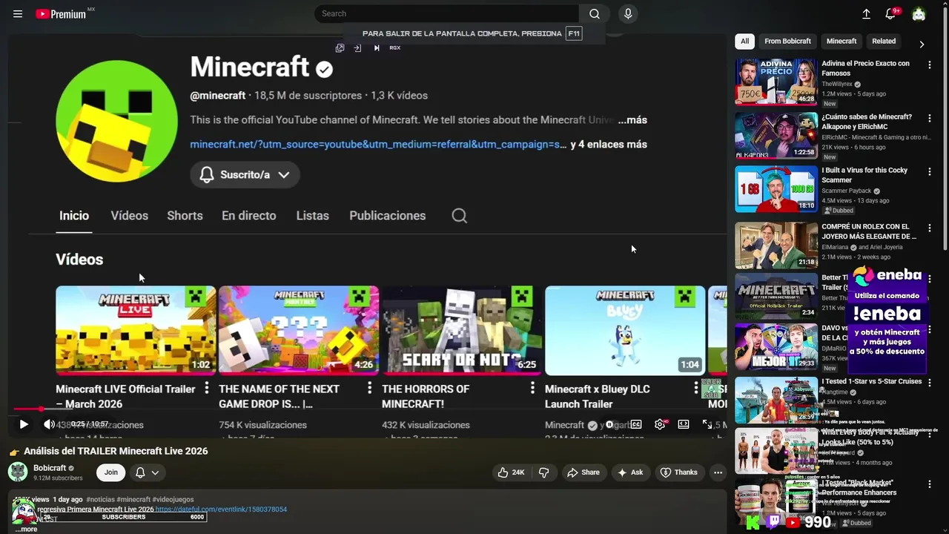Click the Ask button under the video
The height and width of the screenshot is (534, 949).
click(630, 472)
